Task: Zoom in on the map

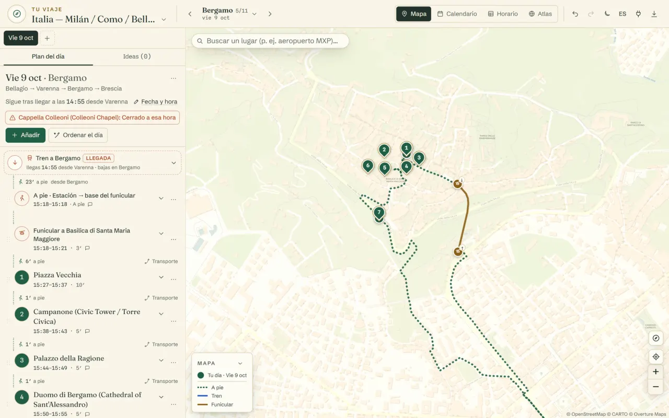Action: pyautogui.click(x=655, y=372)
